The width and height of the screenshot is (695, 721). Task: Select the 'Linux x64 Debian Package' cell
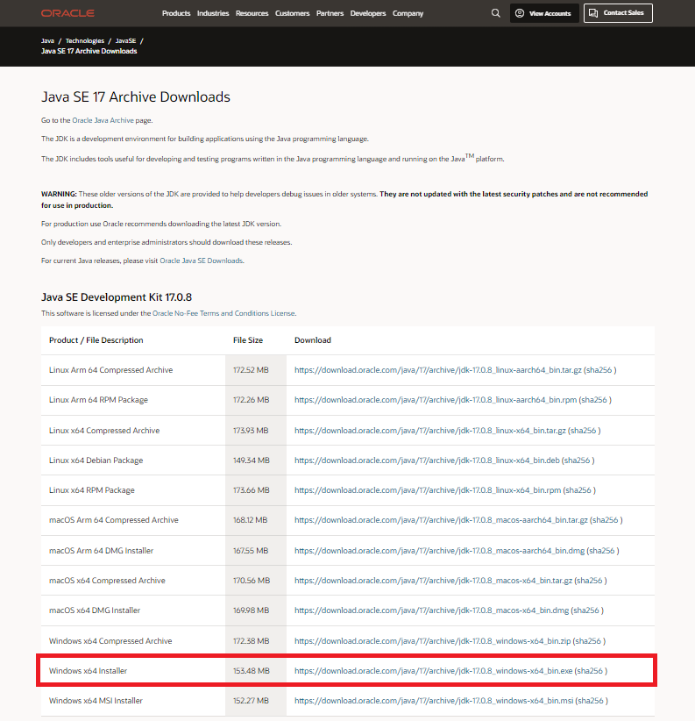coord(133,460)
